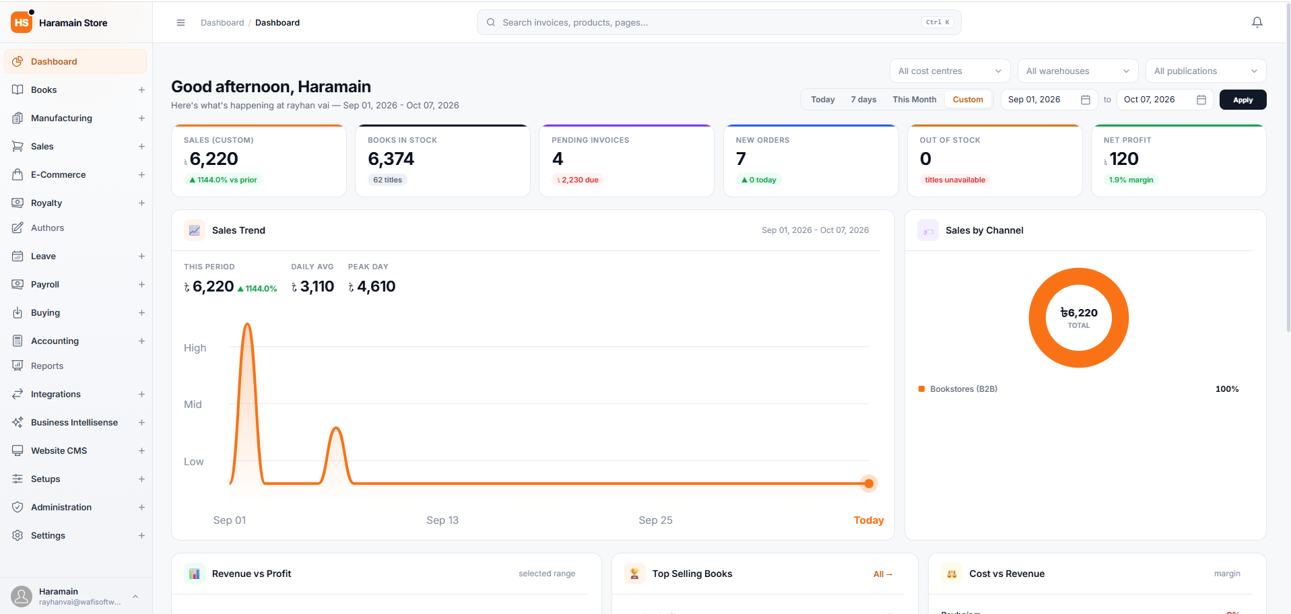Click the Apply button
The image size is (1291, 614).
[x=1243, y=100]
